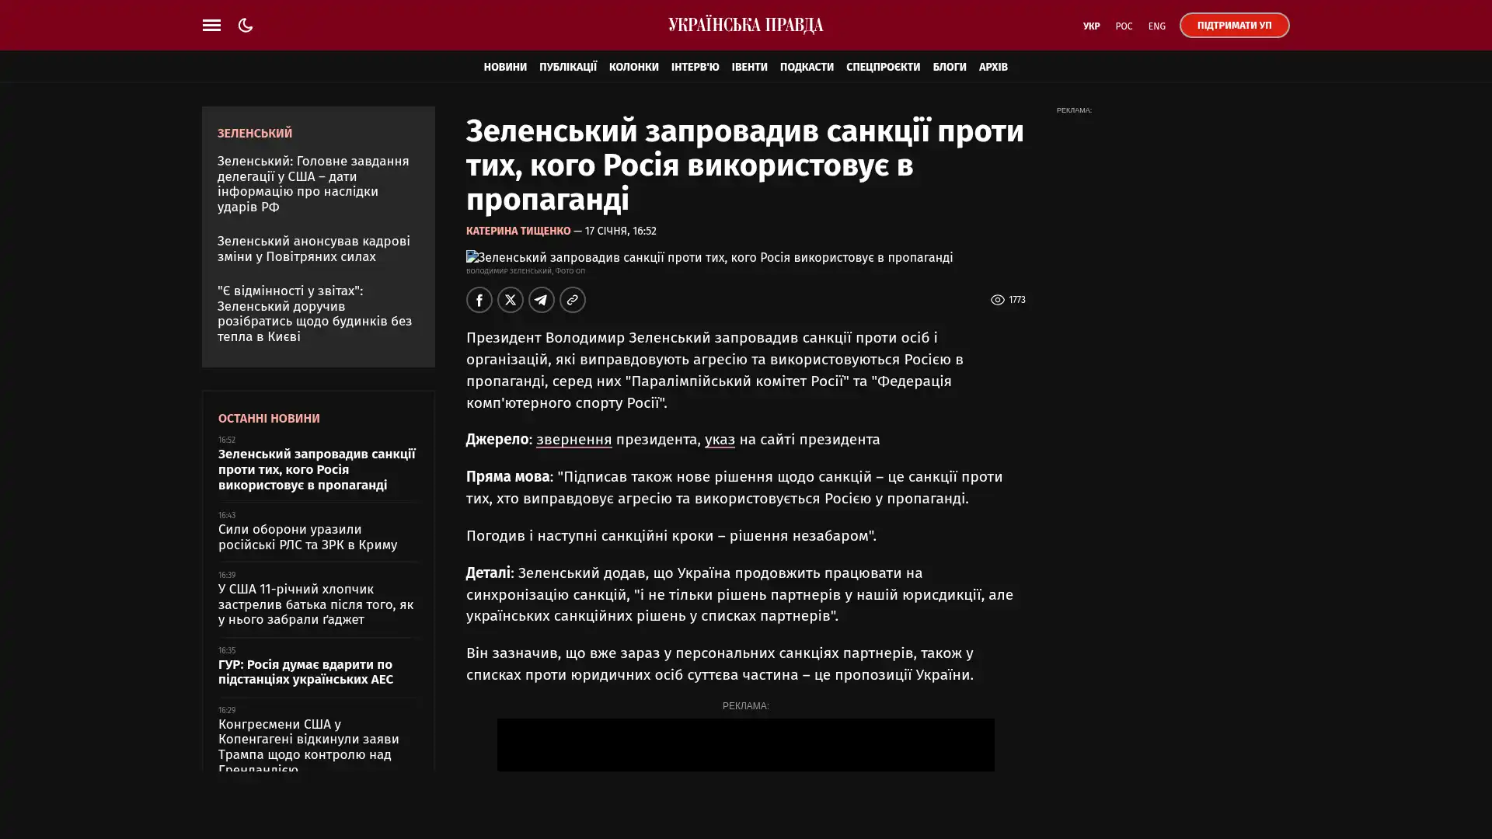Toggle dark mode moon icon

(x=246, y=25)
